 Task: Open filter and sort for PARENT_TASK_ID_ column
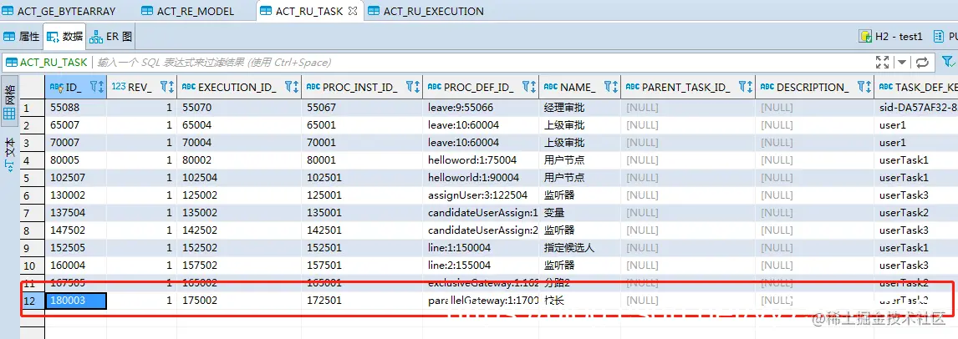(746, 87)
